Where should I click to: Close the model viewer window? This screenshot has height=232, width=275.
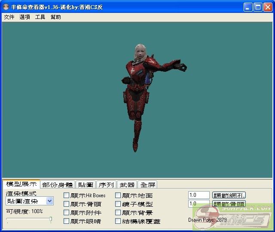coord(268,7)
